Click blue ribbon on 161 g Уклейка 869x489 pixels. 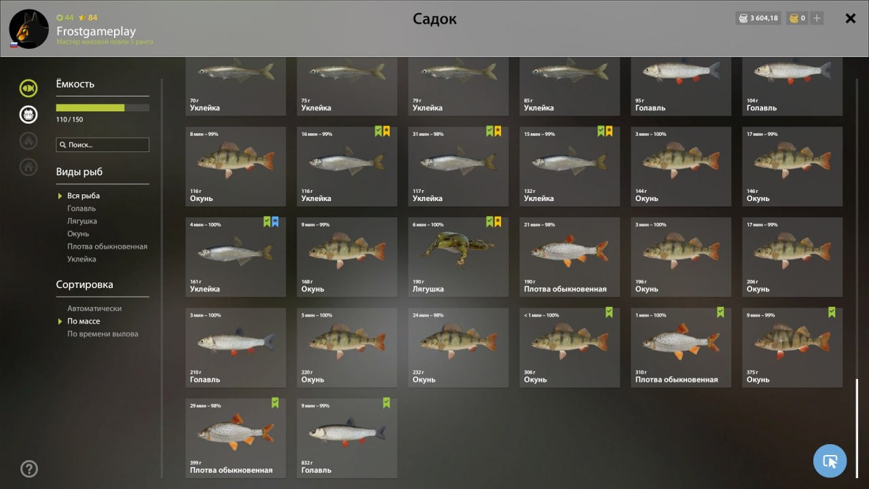275,221
